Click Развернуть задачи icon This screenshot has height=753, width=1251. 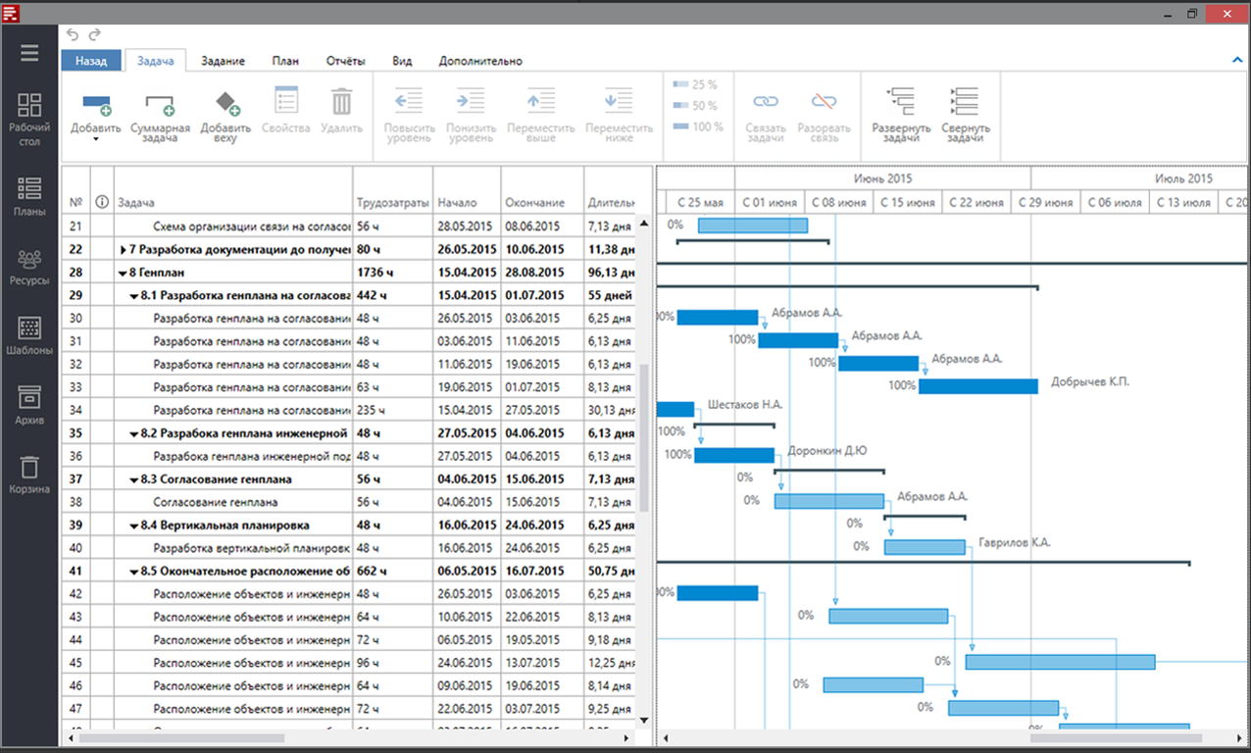900,104
